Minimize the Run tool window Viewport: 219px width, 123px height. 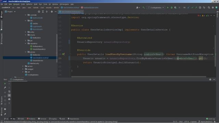pyautogui.click(x=214, y=80)
